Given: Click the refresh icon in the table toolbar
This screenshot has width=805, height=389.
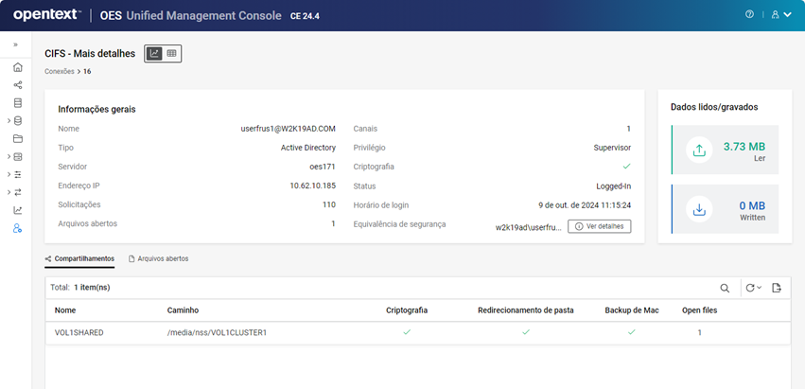Looking at the screenshot, I should click(x=750, y=288).
